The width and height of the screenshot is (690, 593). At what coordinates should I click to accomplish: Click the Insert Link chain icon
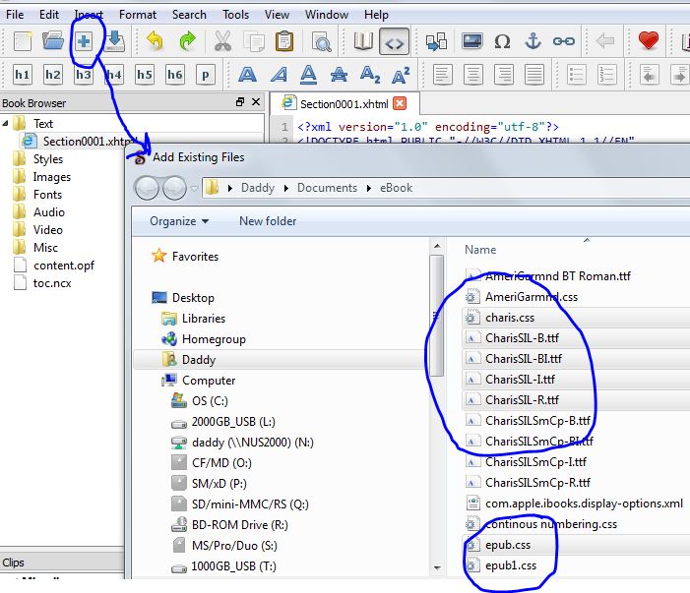tap(564, 41)
